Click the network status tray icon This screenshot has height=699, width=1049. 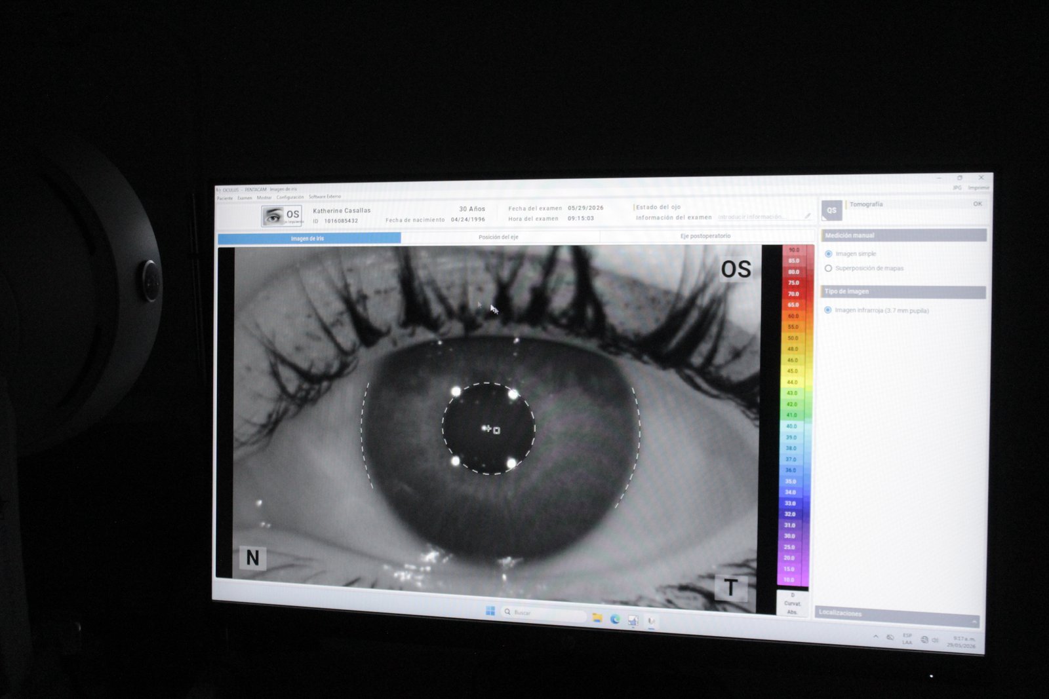pos(924,639)
